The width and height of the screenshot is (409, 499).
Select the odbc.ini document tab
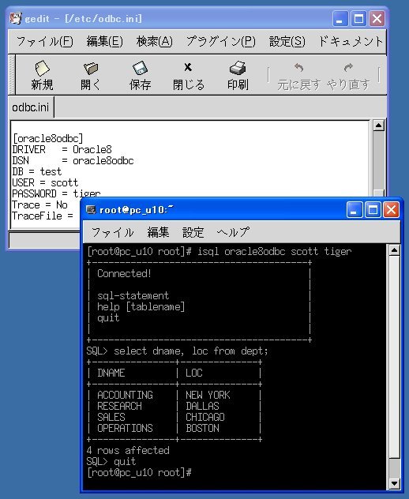pyautogui.click(x=31, y=107)
